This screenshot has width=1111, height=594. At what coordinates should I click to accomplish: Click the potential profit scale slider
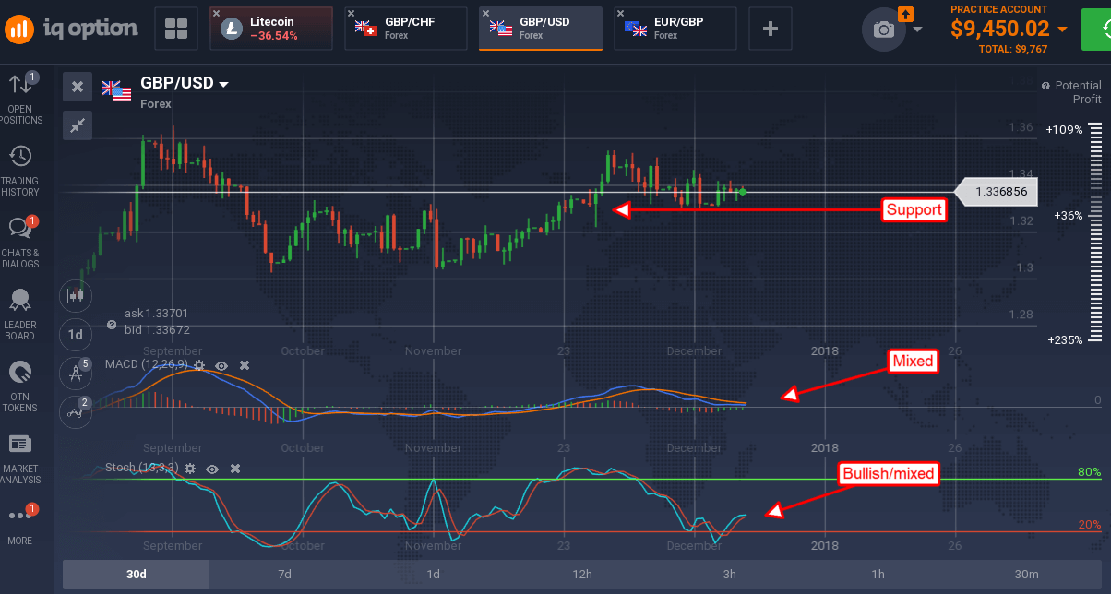[1097, 234]
